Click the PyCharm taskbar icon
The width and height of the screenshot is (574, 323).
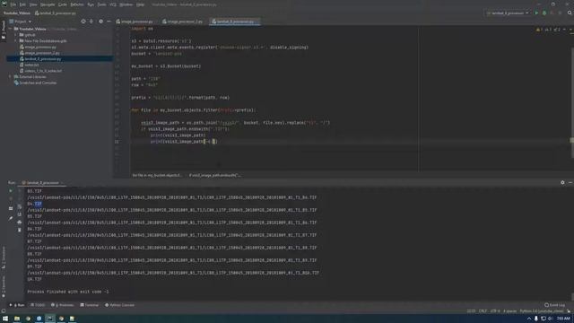pos(50,319)
